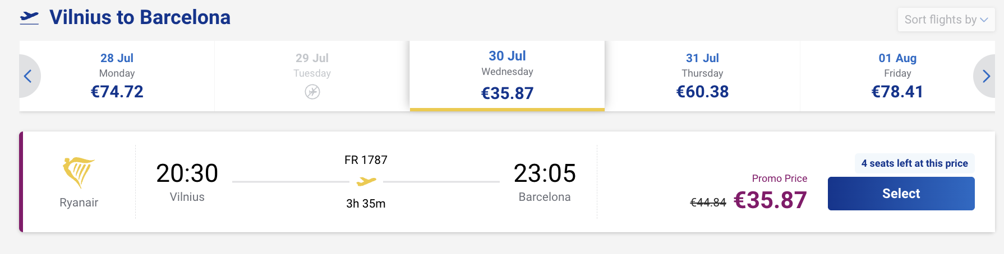The width and height of the screenshot is (1004, 254).
Task: Click the 4 seats left at this price badge
Action: coord(914,163)
